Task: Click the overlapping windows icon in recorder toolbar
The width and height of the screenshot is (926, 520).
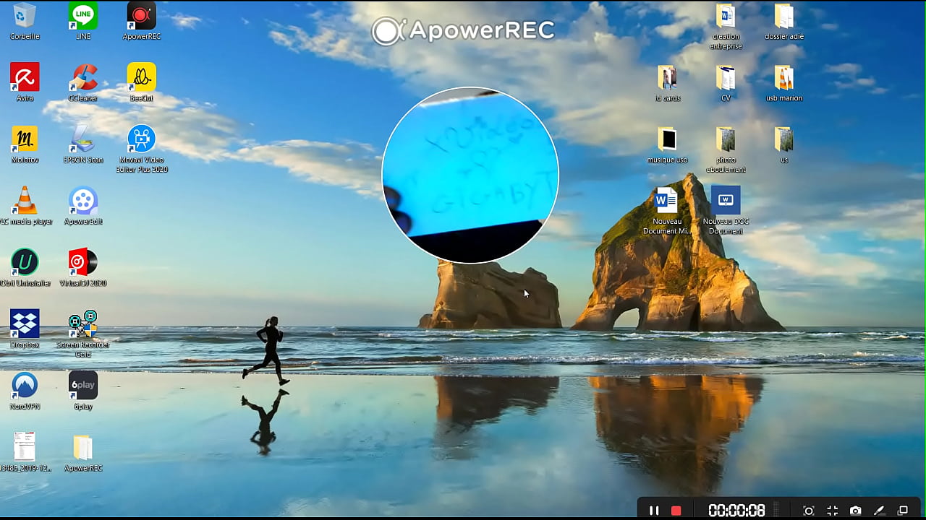Action: pos(903,511)
